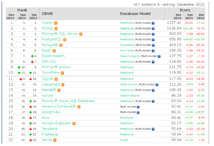Click the info icon in Azure SQL Database row
Viewport: 214px width, 146px height.
(153, 101)
